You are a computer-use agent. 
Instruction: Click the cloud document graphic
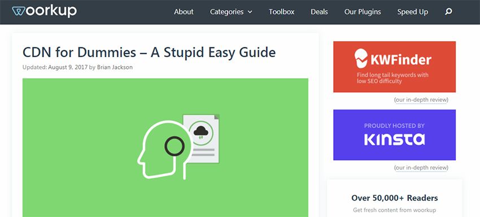tap(201, 138)
